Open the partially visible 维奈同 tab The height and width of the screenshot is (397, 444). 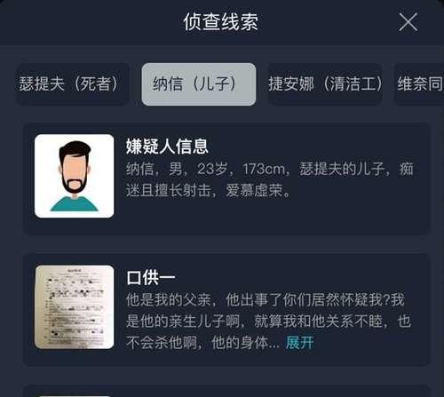[419, 84]
